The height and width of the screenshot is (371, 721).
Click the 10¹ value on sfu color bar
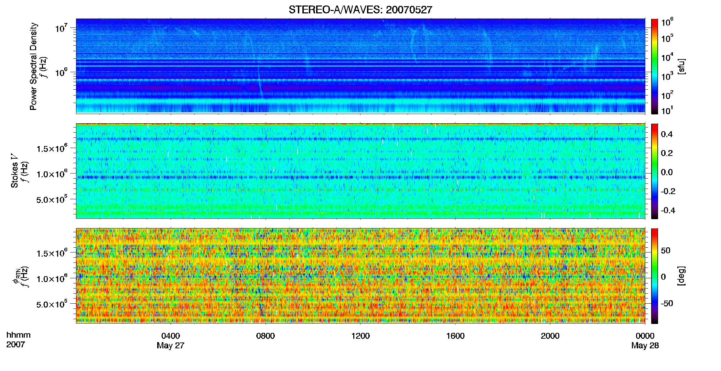pyautogui.click(x=667, y=110)
